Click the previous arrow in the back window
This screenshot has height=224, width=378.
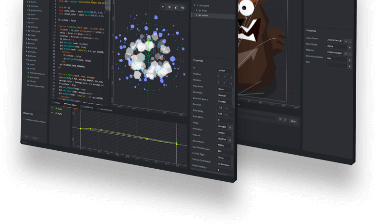pos(280,119)
